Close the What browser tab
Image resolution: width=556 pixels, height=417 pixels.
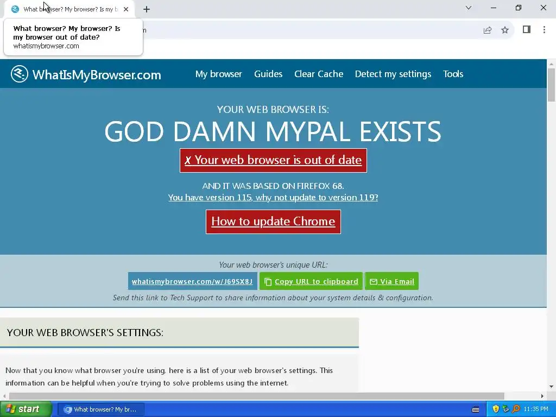[126, 9]
